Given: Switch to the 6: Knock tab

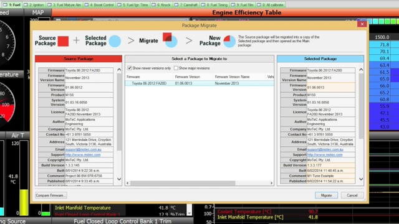Looking at the screenshot, I should (x=161, y=5).
